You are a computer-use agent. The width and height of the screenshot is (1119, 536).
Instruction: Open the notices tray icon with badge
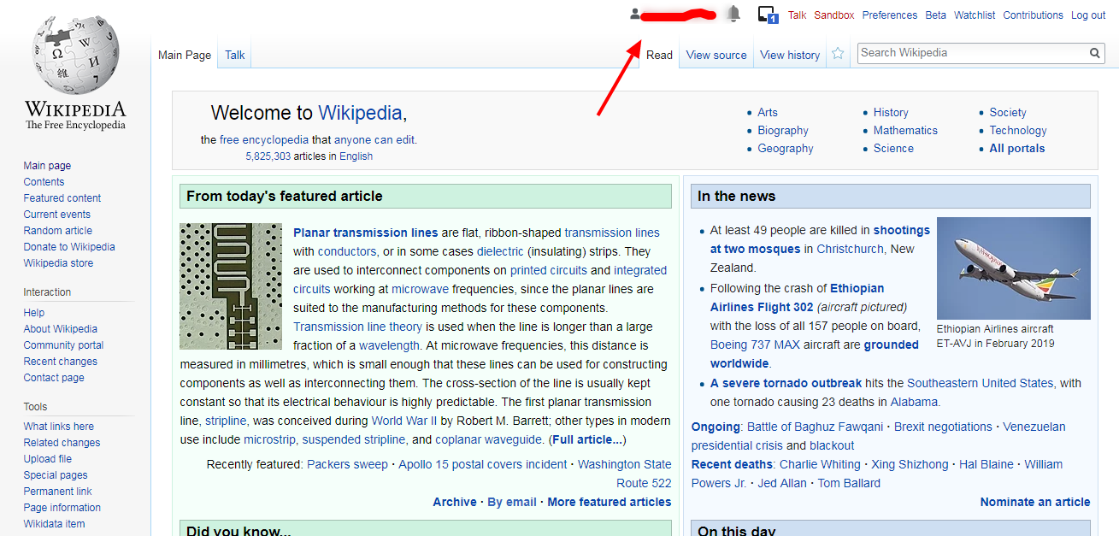767,15
